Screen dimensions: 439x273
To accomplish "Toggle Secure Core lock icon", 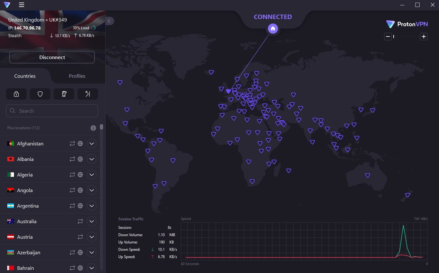I will point(16,94).
